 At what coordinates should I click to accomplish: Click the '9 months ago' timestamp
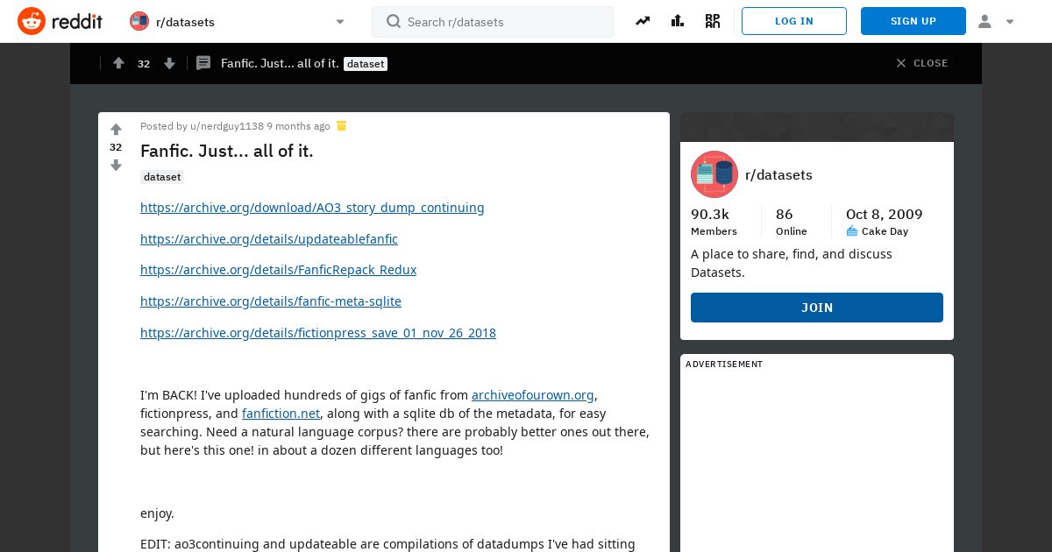pos(298,126)
